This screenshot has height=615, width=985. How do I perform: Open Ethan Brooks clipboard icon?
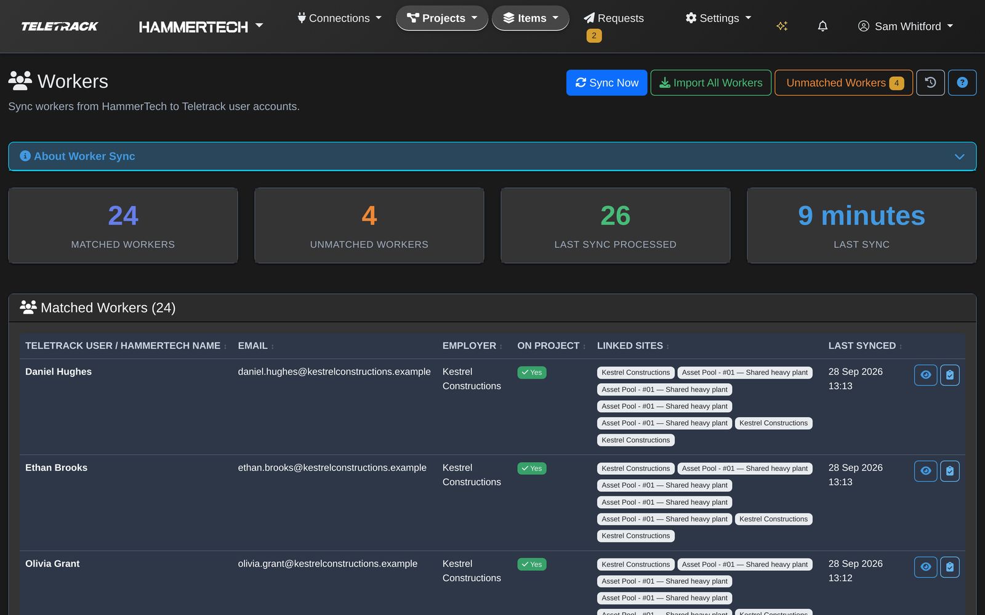[x=950, y=470]
